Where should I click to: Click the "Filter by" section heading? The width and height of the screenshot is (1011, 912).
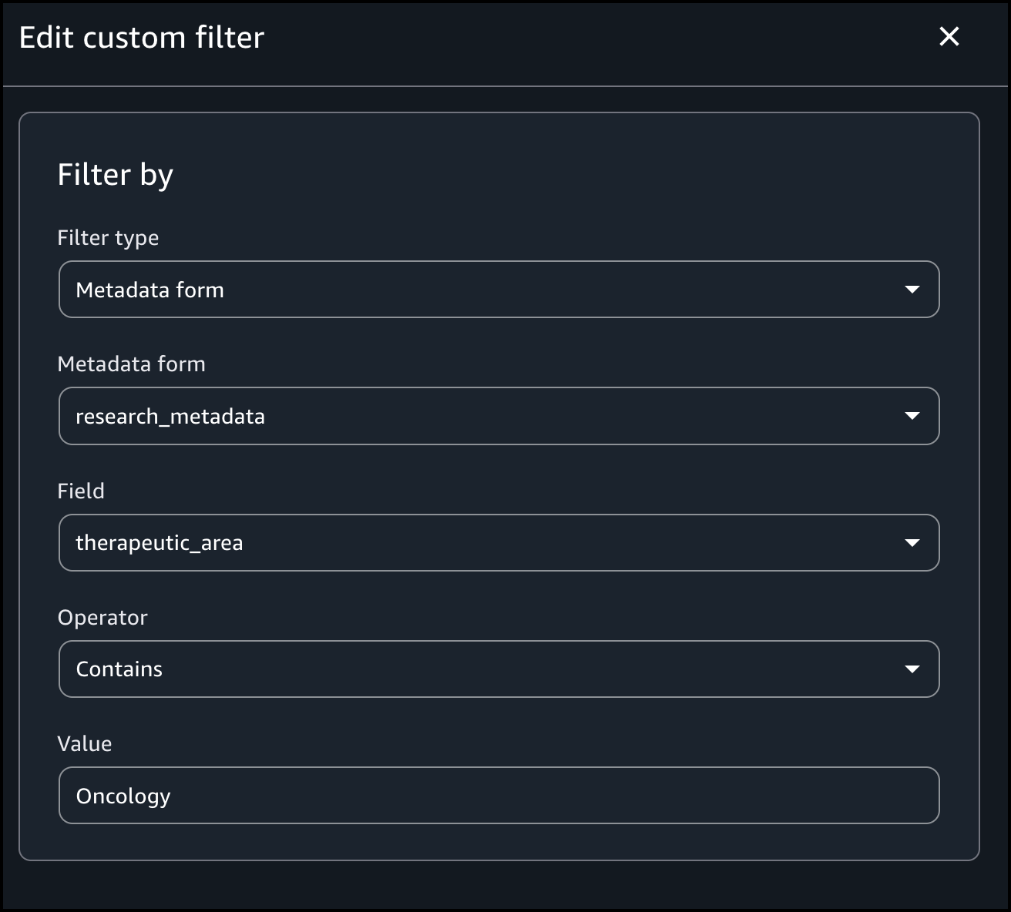tap(115, 175)
